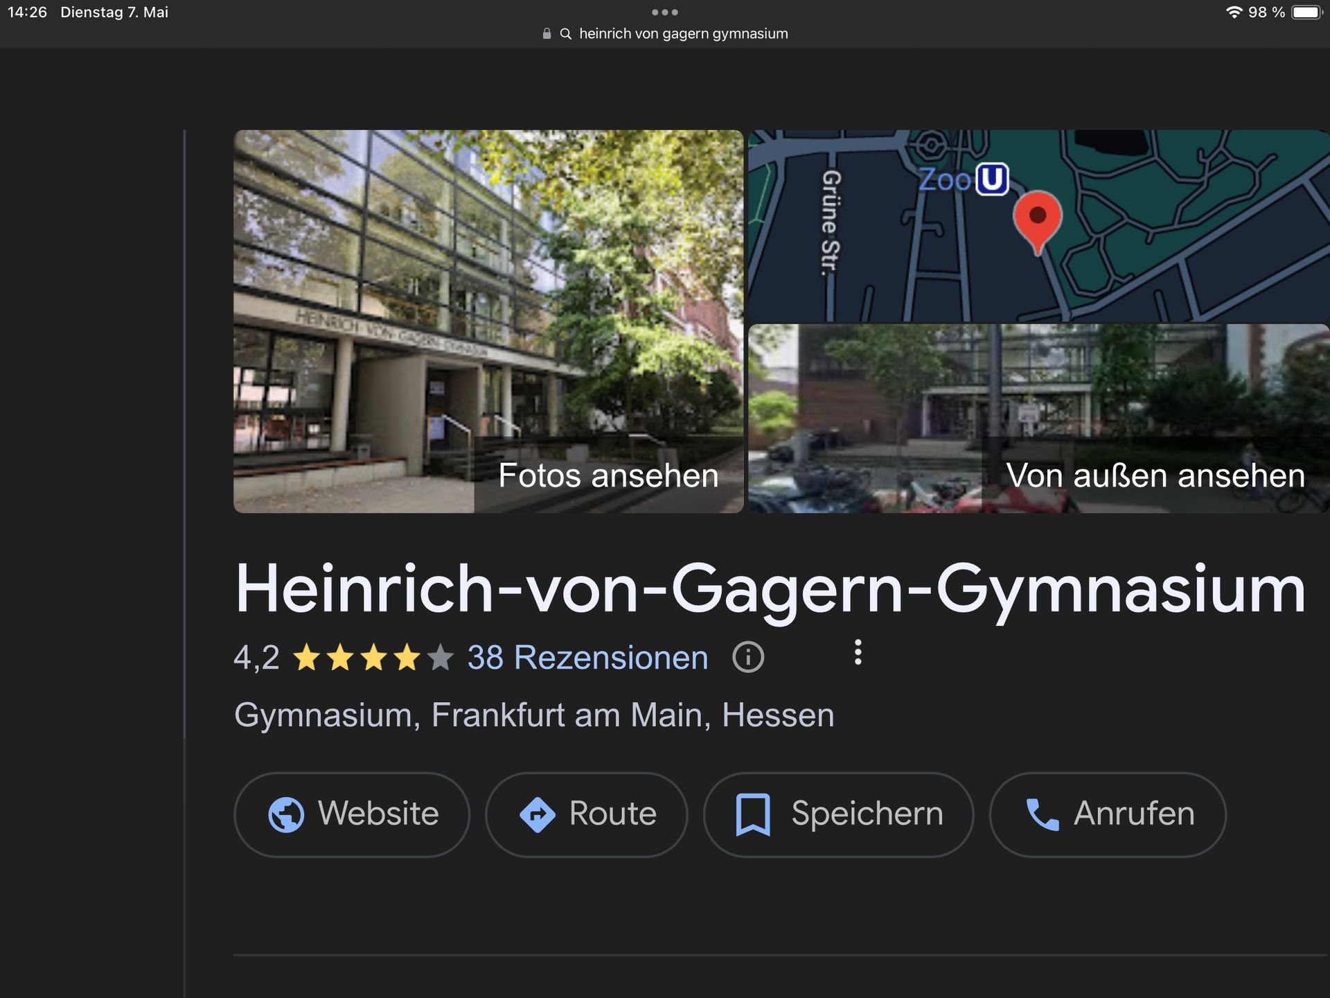Save the place with Speichern
The height and width of the screenshot is (998, 1330).
pyautogui.click(x=838, y=814)
